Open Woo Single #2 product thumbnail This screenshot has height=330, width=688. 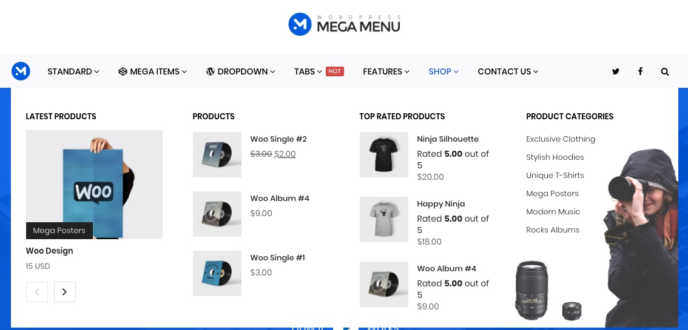click(x=217, y=154)
